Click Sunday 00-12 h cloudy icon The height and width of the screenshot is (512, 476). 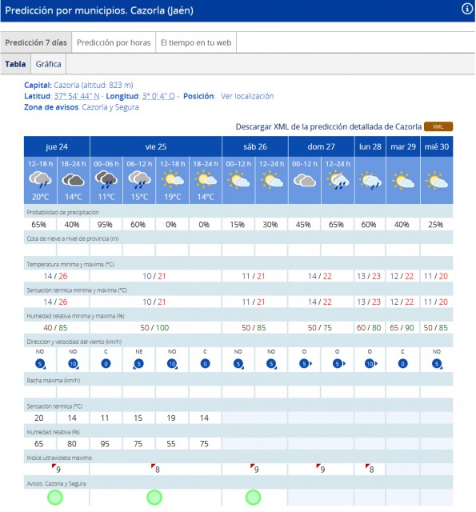tap(305, 180)
